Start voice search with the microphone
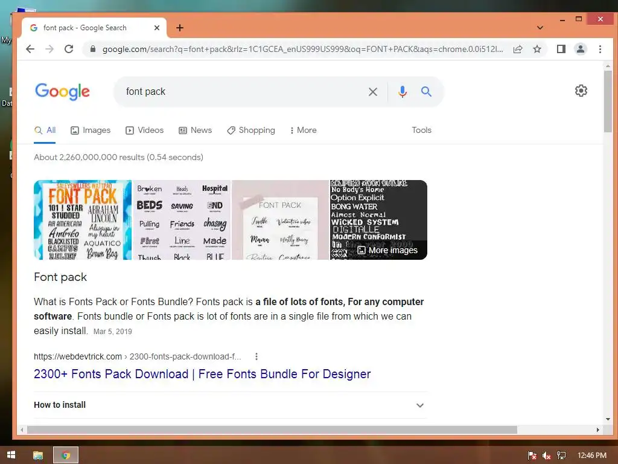The image size is (618, 464). (x=403, y=92)
